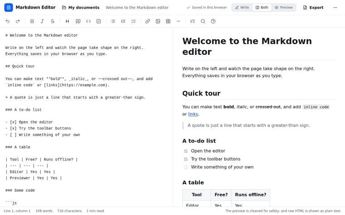Screen dimensions: 345x215
Task: Open the search tool in toolbar
Action: click(203, 21)
